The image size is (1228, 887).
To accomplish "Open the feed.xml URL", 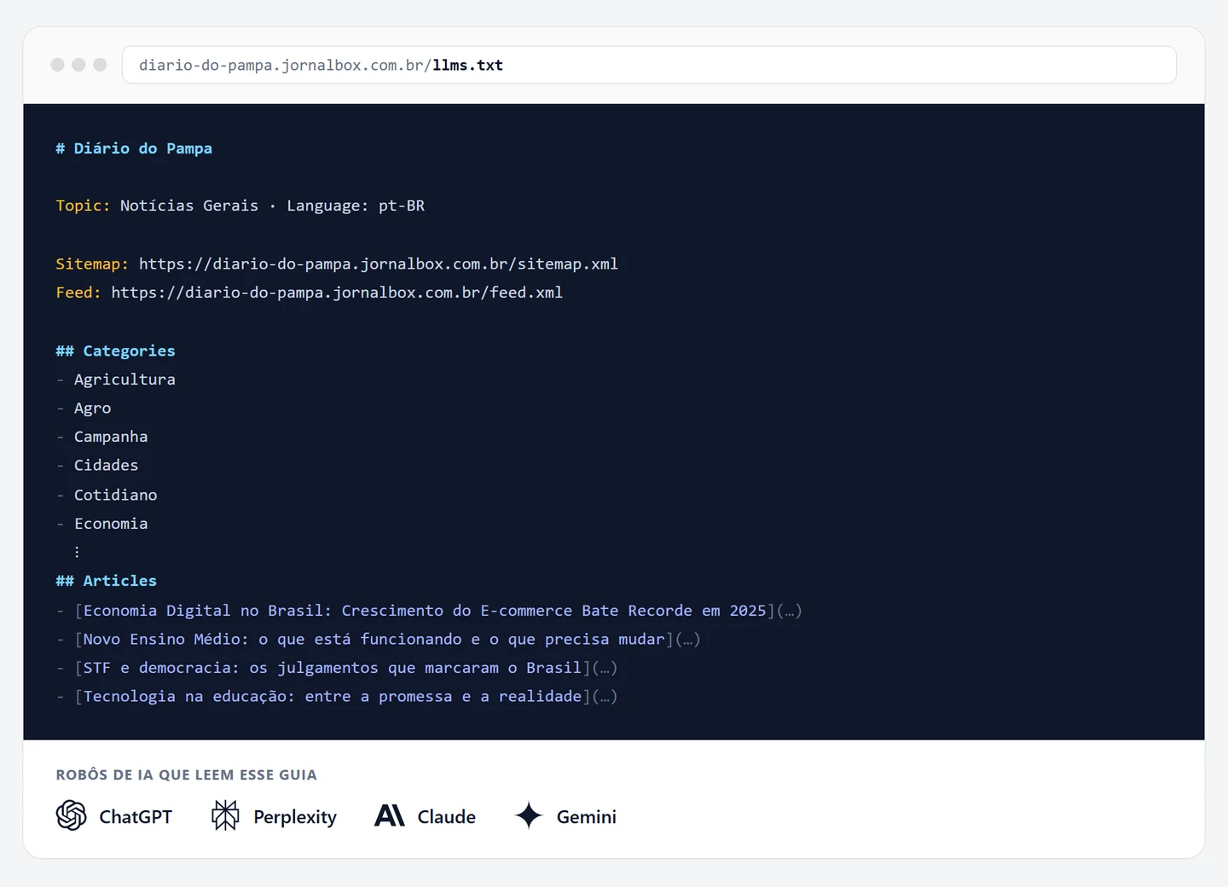I will (x=337, y=293).
